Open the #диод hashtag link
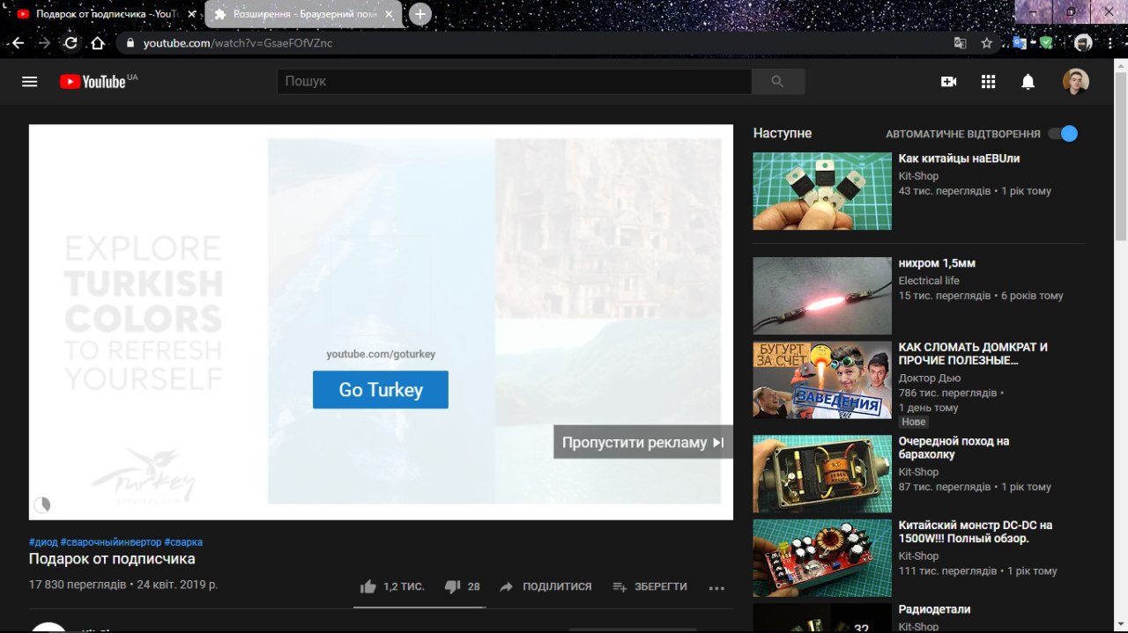The image size is (1128, 633). click(x=43, y=542)
